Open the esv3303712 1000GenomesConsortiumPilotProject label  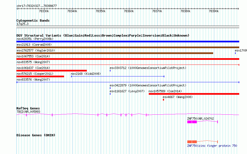pos(148,68)
